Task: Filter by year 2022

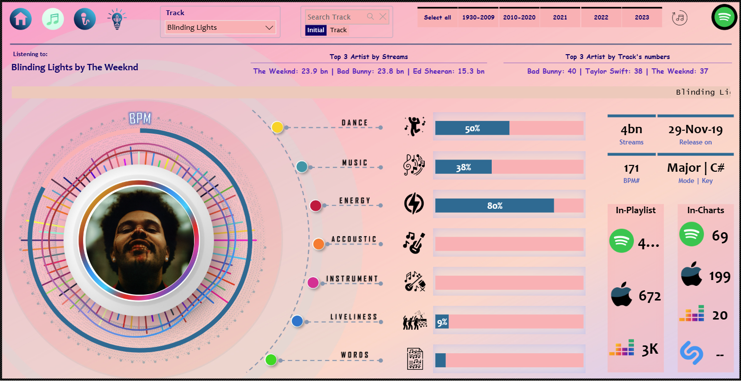Action: pyautogui.click(x=601, y=18)
